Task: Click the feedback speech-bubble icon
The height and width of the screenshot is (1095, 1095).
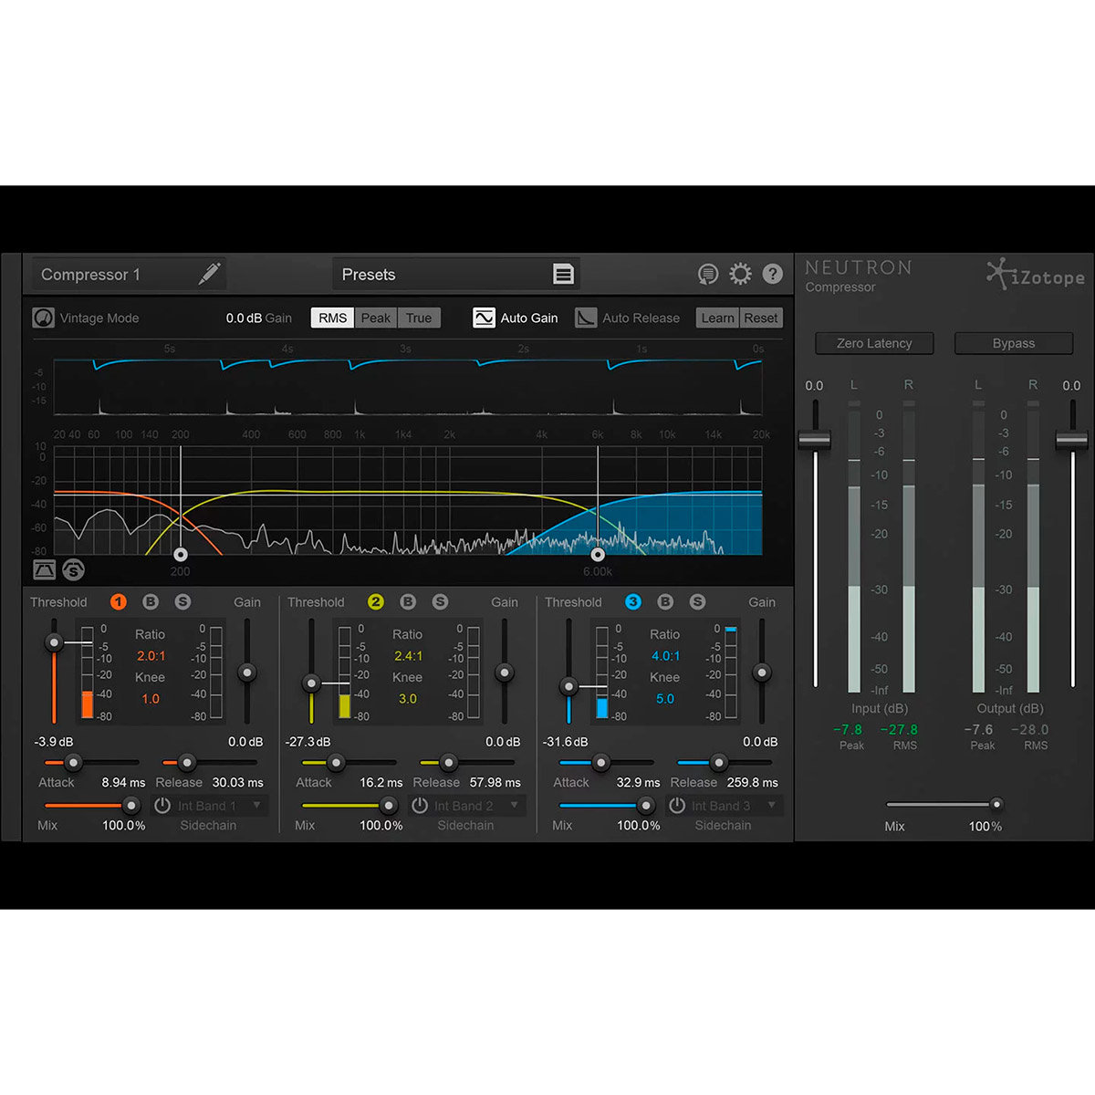Action: pyautogui.click(x=708, y=274)
